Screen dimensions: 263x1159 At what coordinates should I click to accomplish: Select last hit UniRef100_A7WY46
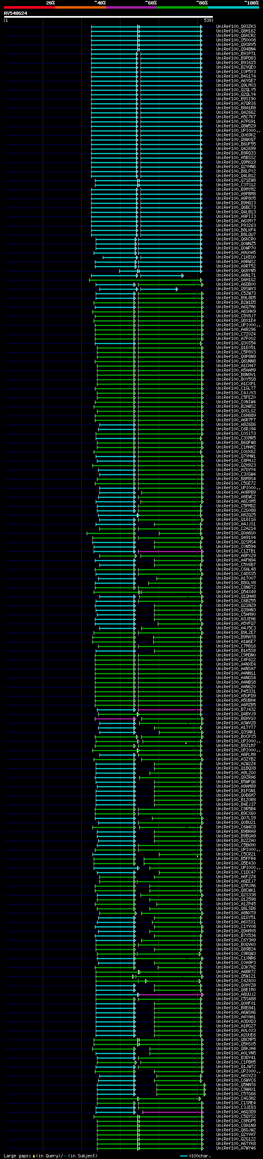click(236, 1148)
